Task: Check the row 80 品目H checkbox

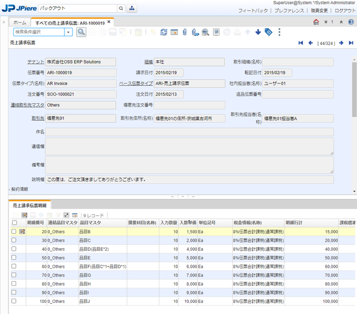Action: pyautogui.click(x=14, y=284)
